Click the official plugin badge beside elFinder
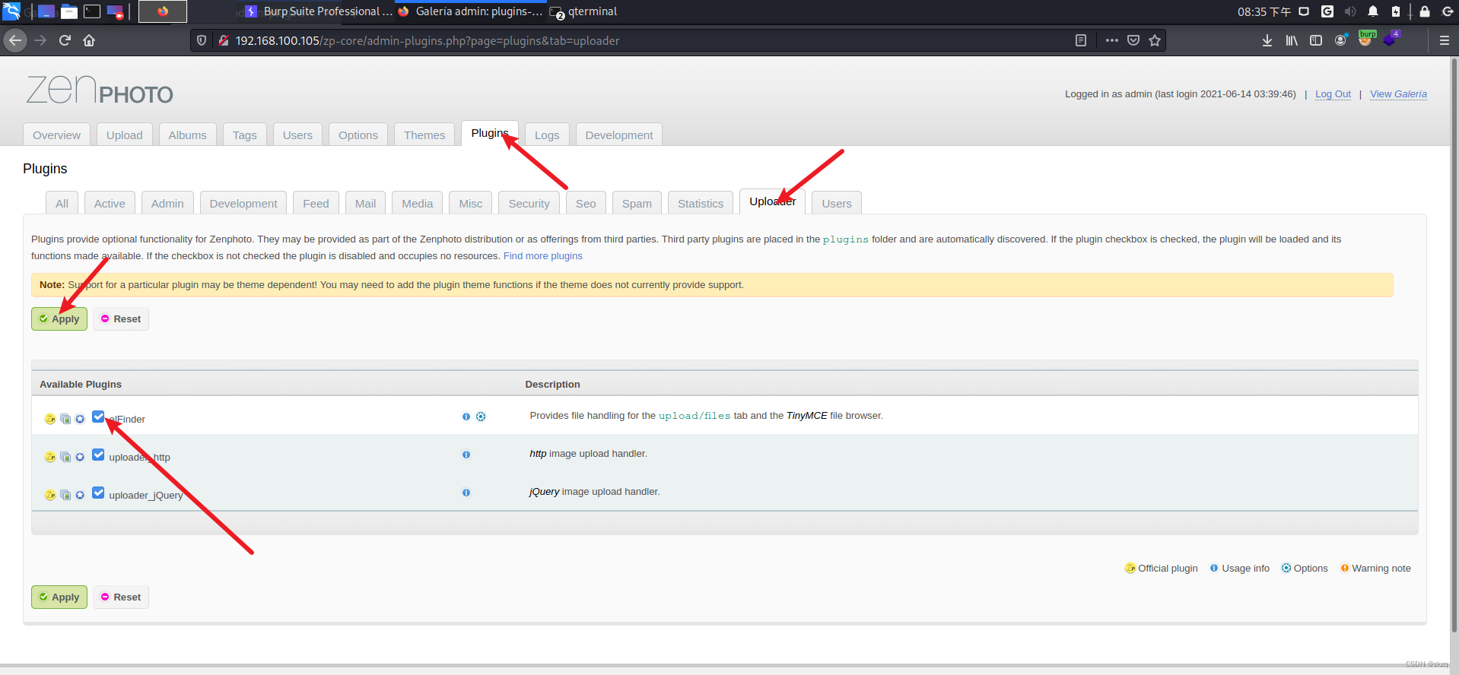The height and width of the screenshot is (675, 1459). click(50, 419)
